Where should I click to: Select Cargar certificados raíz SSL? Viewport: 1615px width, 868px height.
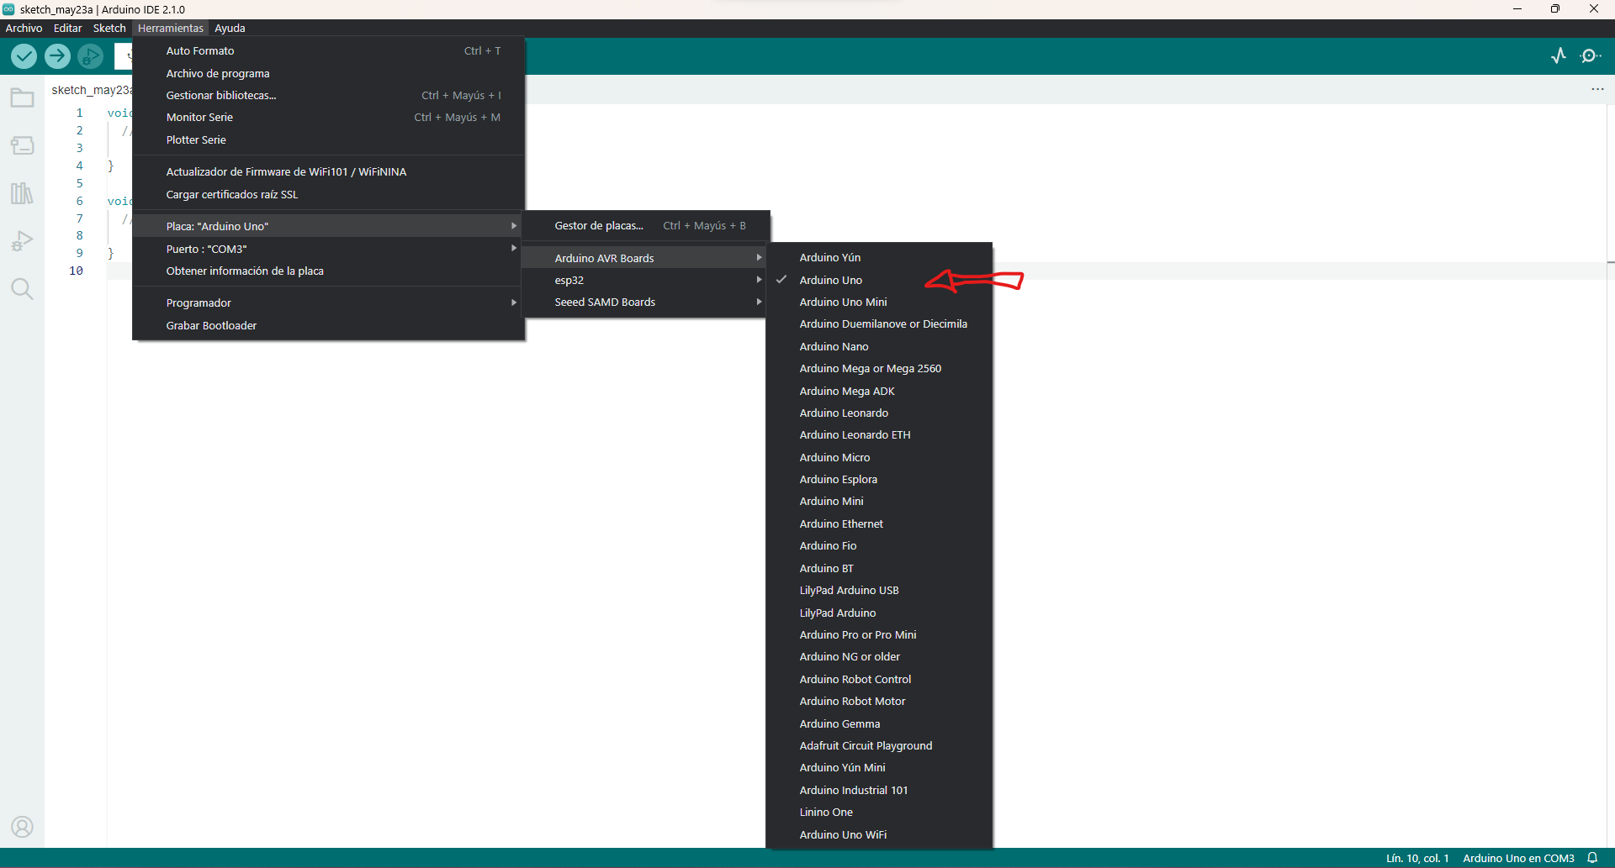(x=329, y=195)
